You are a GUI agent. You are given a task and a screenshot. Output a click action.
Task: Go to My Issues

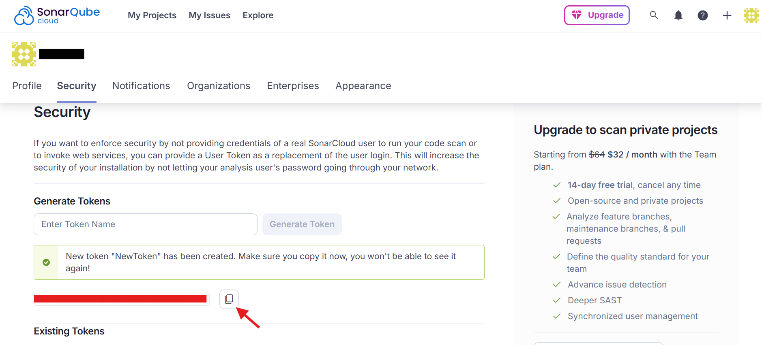coord(209,15)
